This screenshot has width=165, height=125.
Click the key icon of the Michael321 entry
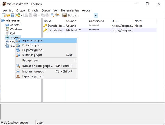coord(45,30)
